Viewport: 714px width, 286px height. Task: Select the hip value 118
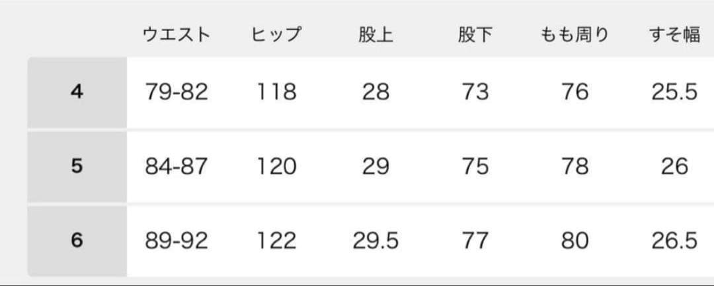276,92
